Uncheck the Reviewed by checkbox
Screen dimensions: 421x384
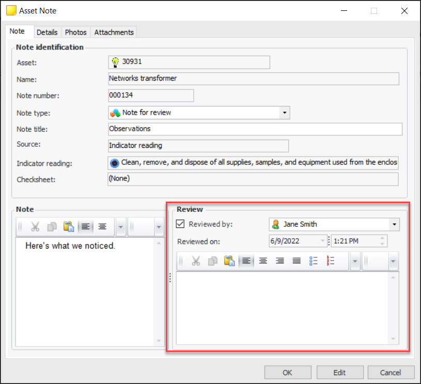pos(180,224)
